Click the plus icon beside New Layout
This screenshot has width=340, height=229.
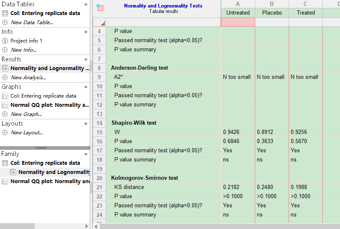click(x=5, y=133)
